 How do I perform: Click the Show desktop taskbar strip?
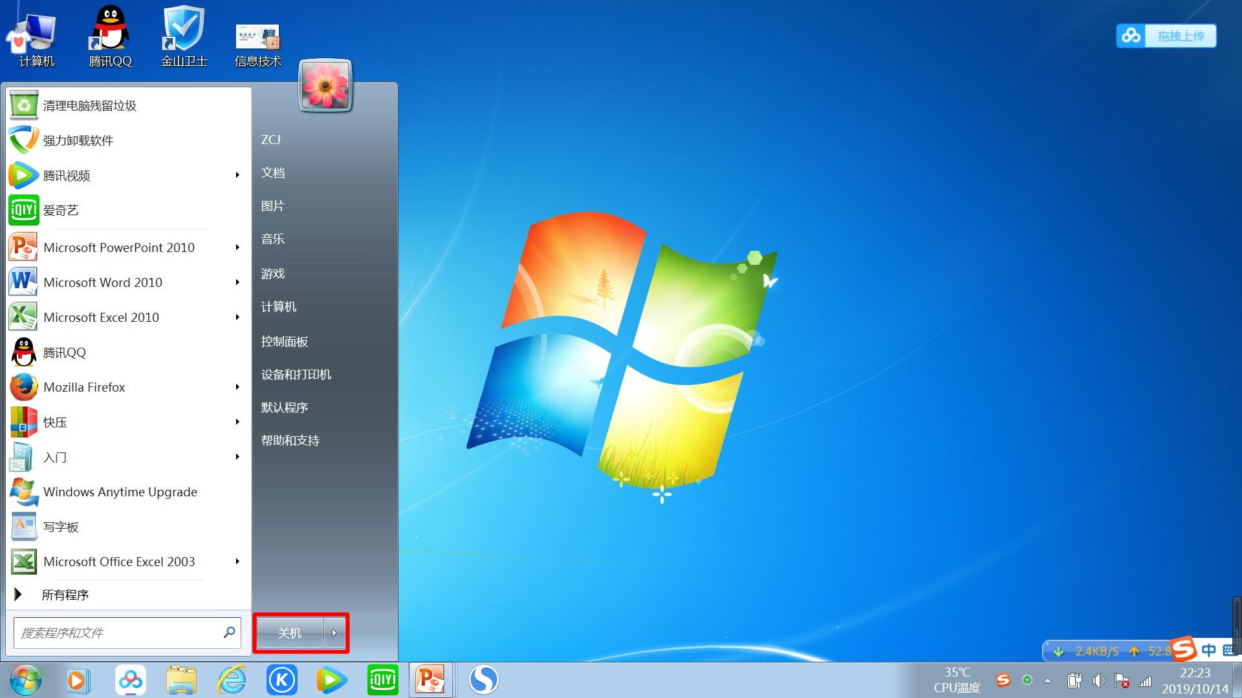pos(1237,681)
